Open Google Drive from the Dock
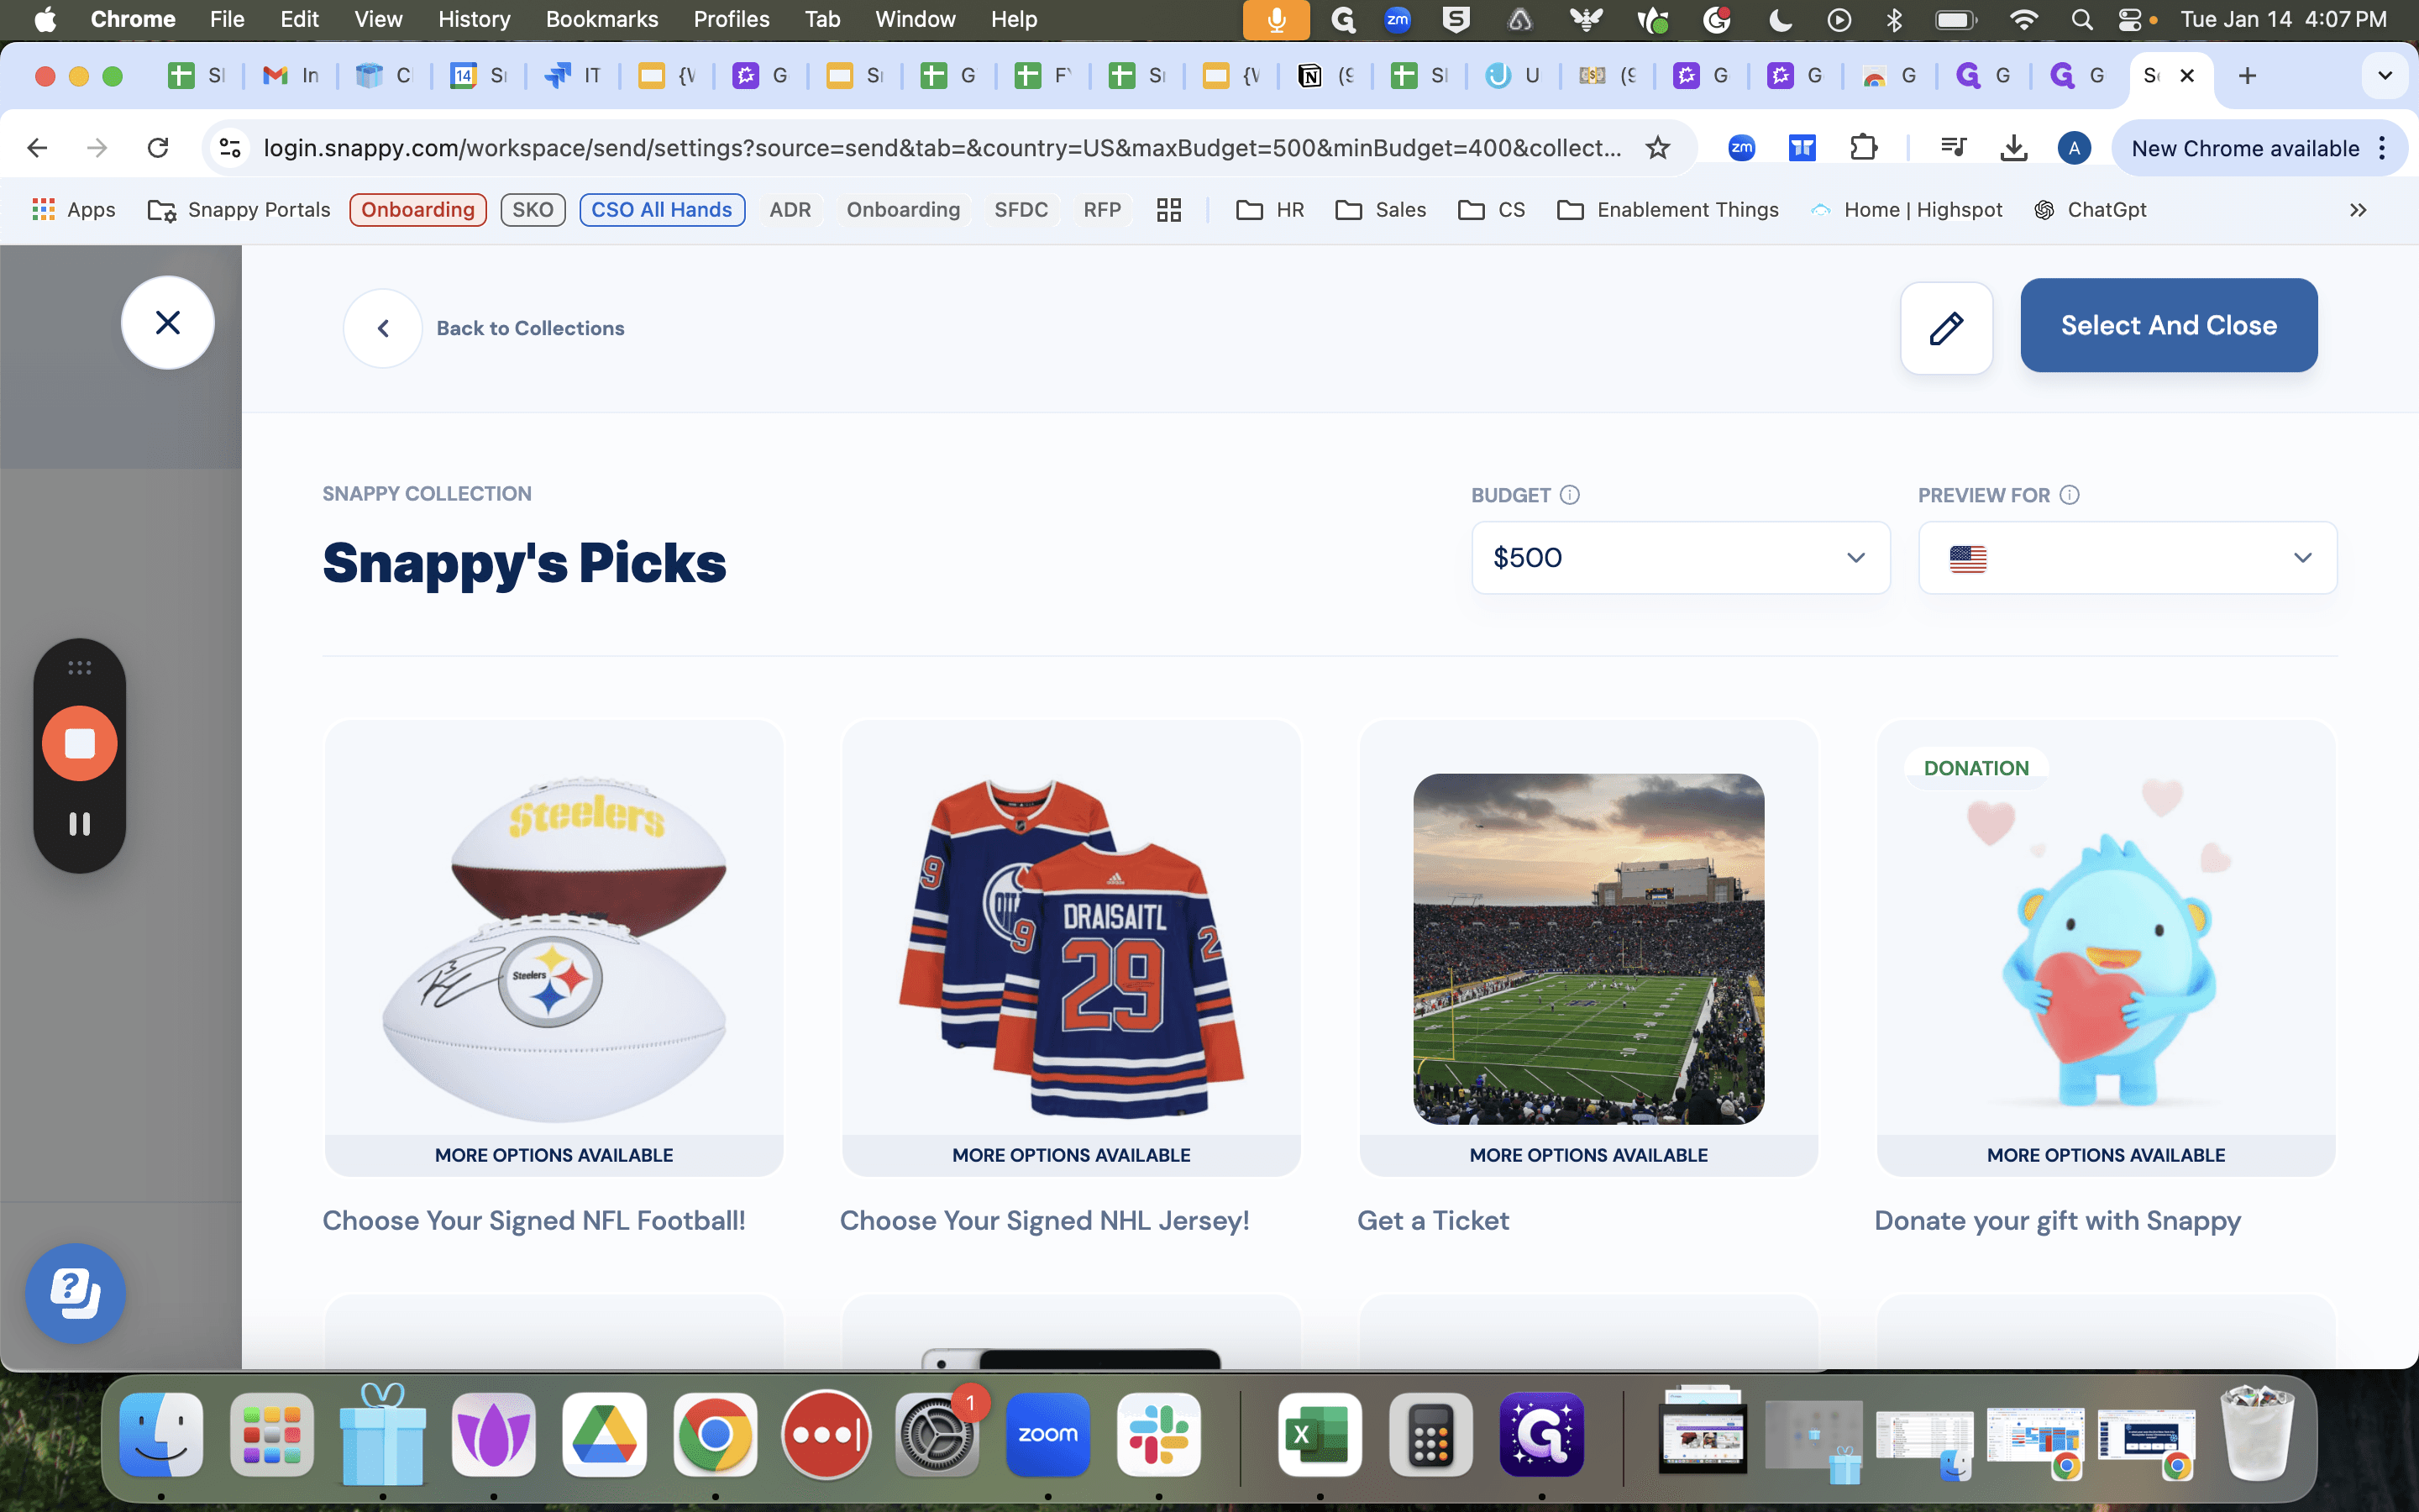 (604, 1434)
